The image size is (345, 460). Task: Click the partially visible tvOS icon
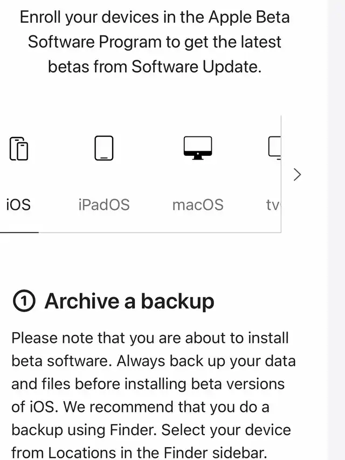click(x=274, y=148)
